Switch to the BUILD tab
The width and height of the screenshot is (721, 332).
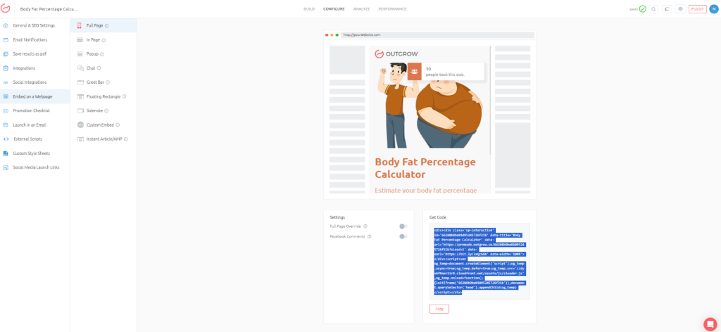(309, 8)
